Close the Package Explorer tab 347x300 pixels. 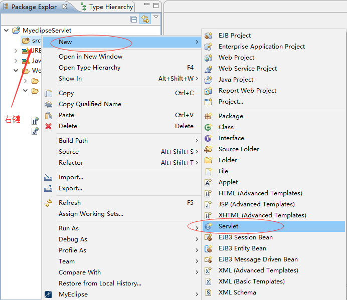(64, 7)
